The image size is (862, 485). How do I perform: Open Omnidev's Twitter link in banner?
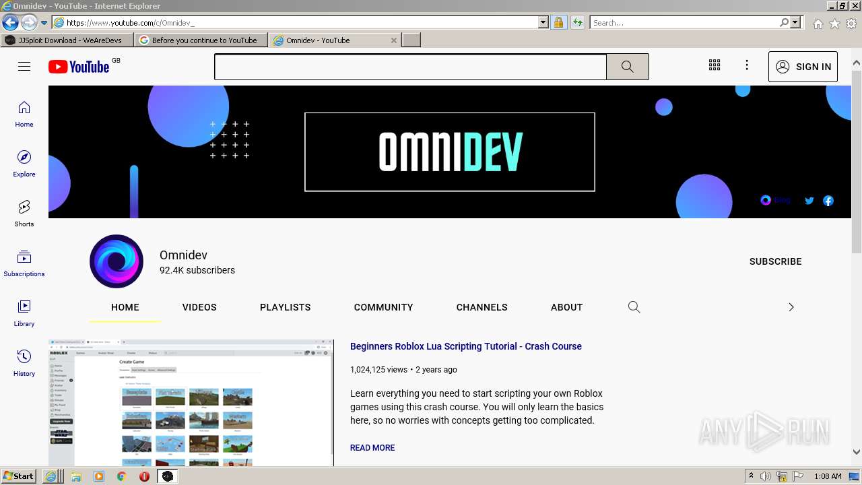tap(809, 201)
